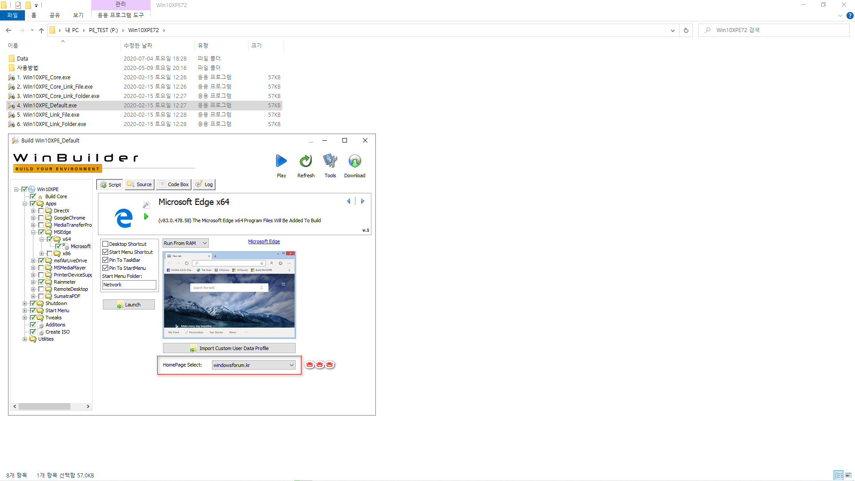This screenshot has width=855, height=481.
Task: Click the Refresh icon in WinBuilder
Action: (306, 161)
